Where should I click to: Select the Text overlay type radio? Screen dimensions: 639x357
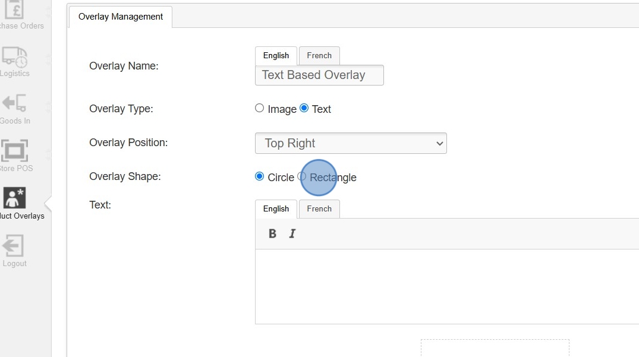304,108
